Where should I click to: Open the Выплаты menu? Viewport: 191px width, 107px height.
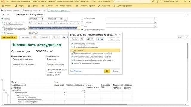pos(47,6)
